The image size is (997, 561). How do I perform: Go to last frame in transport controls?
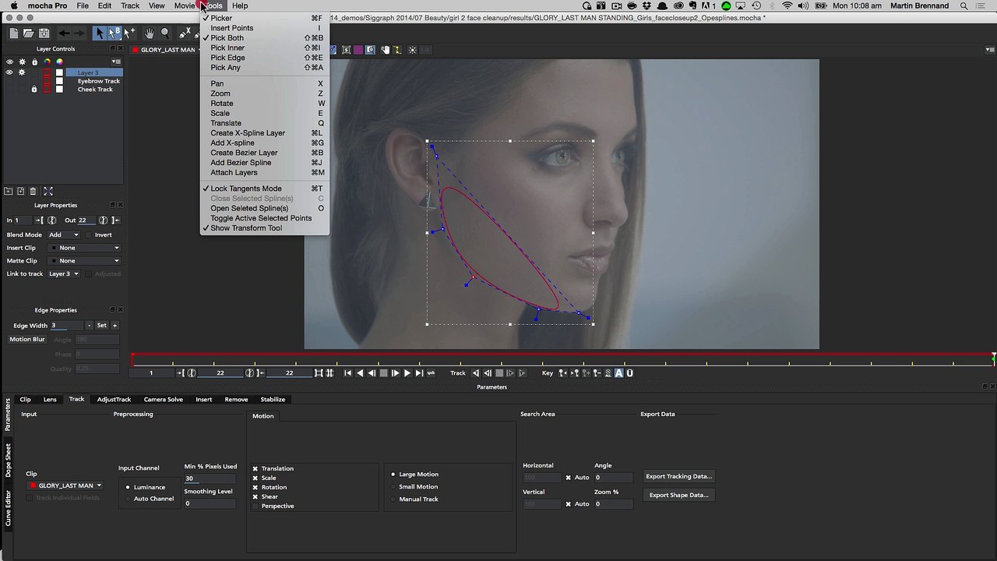(x=419, y=373)
